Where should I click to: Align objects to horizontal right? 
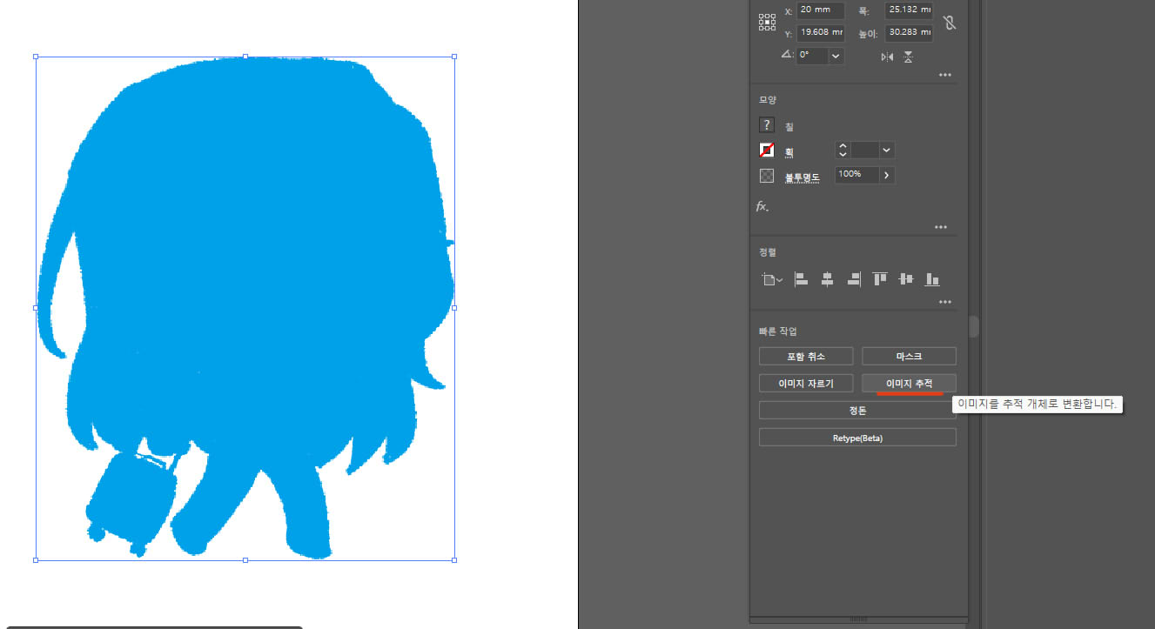point(854,279)
